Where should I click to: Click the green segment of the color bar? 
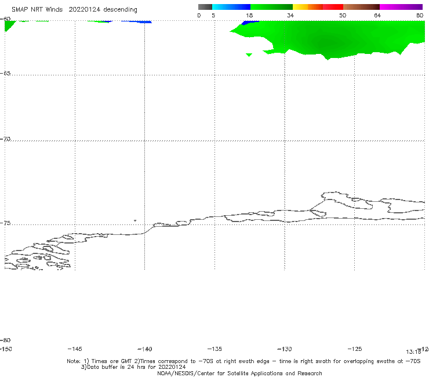click(271, 7)
